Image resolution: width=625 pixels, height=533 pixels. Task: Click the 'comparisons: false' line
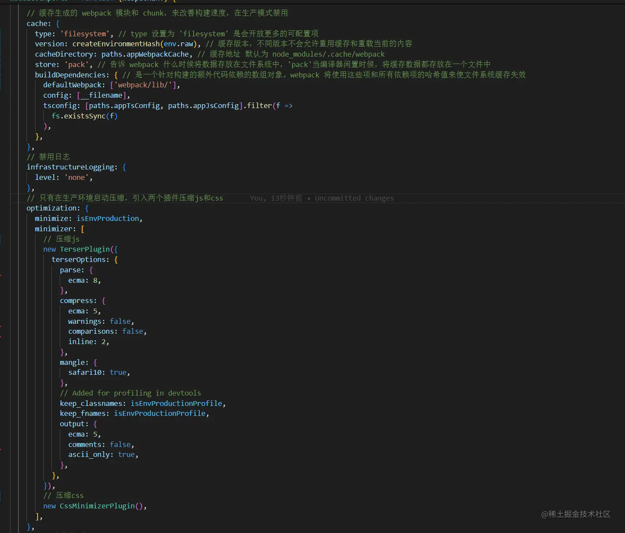point(107,331)
